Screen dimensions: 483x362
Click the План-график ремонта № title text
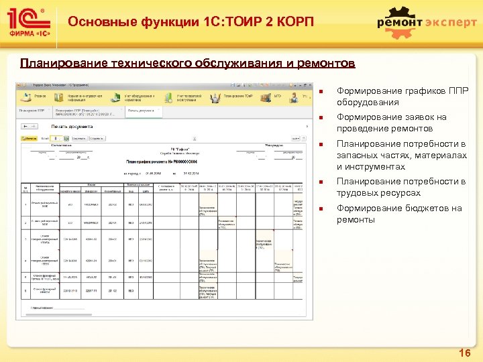(x=162, y=162)
